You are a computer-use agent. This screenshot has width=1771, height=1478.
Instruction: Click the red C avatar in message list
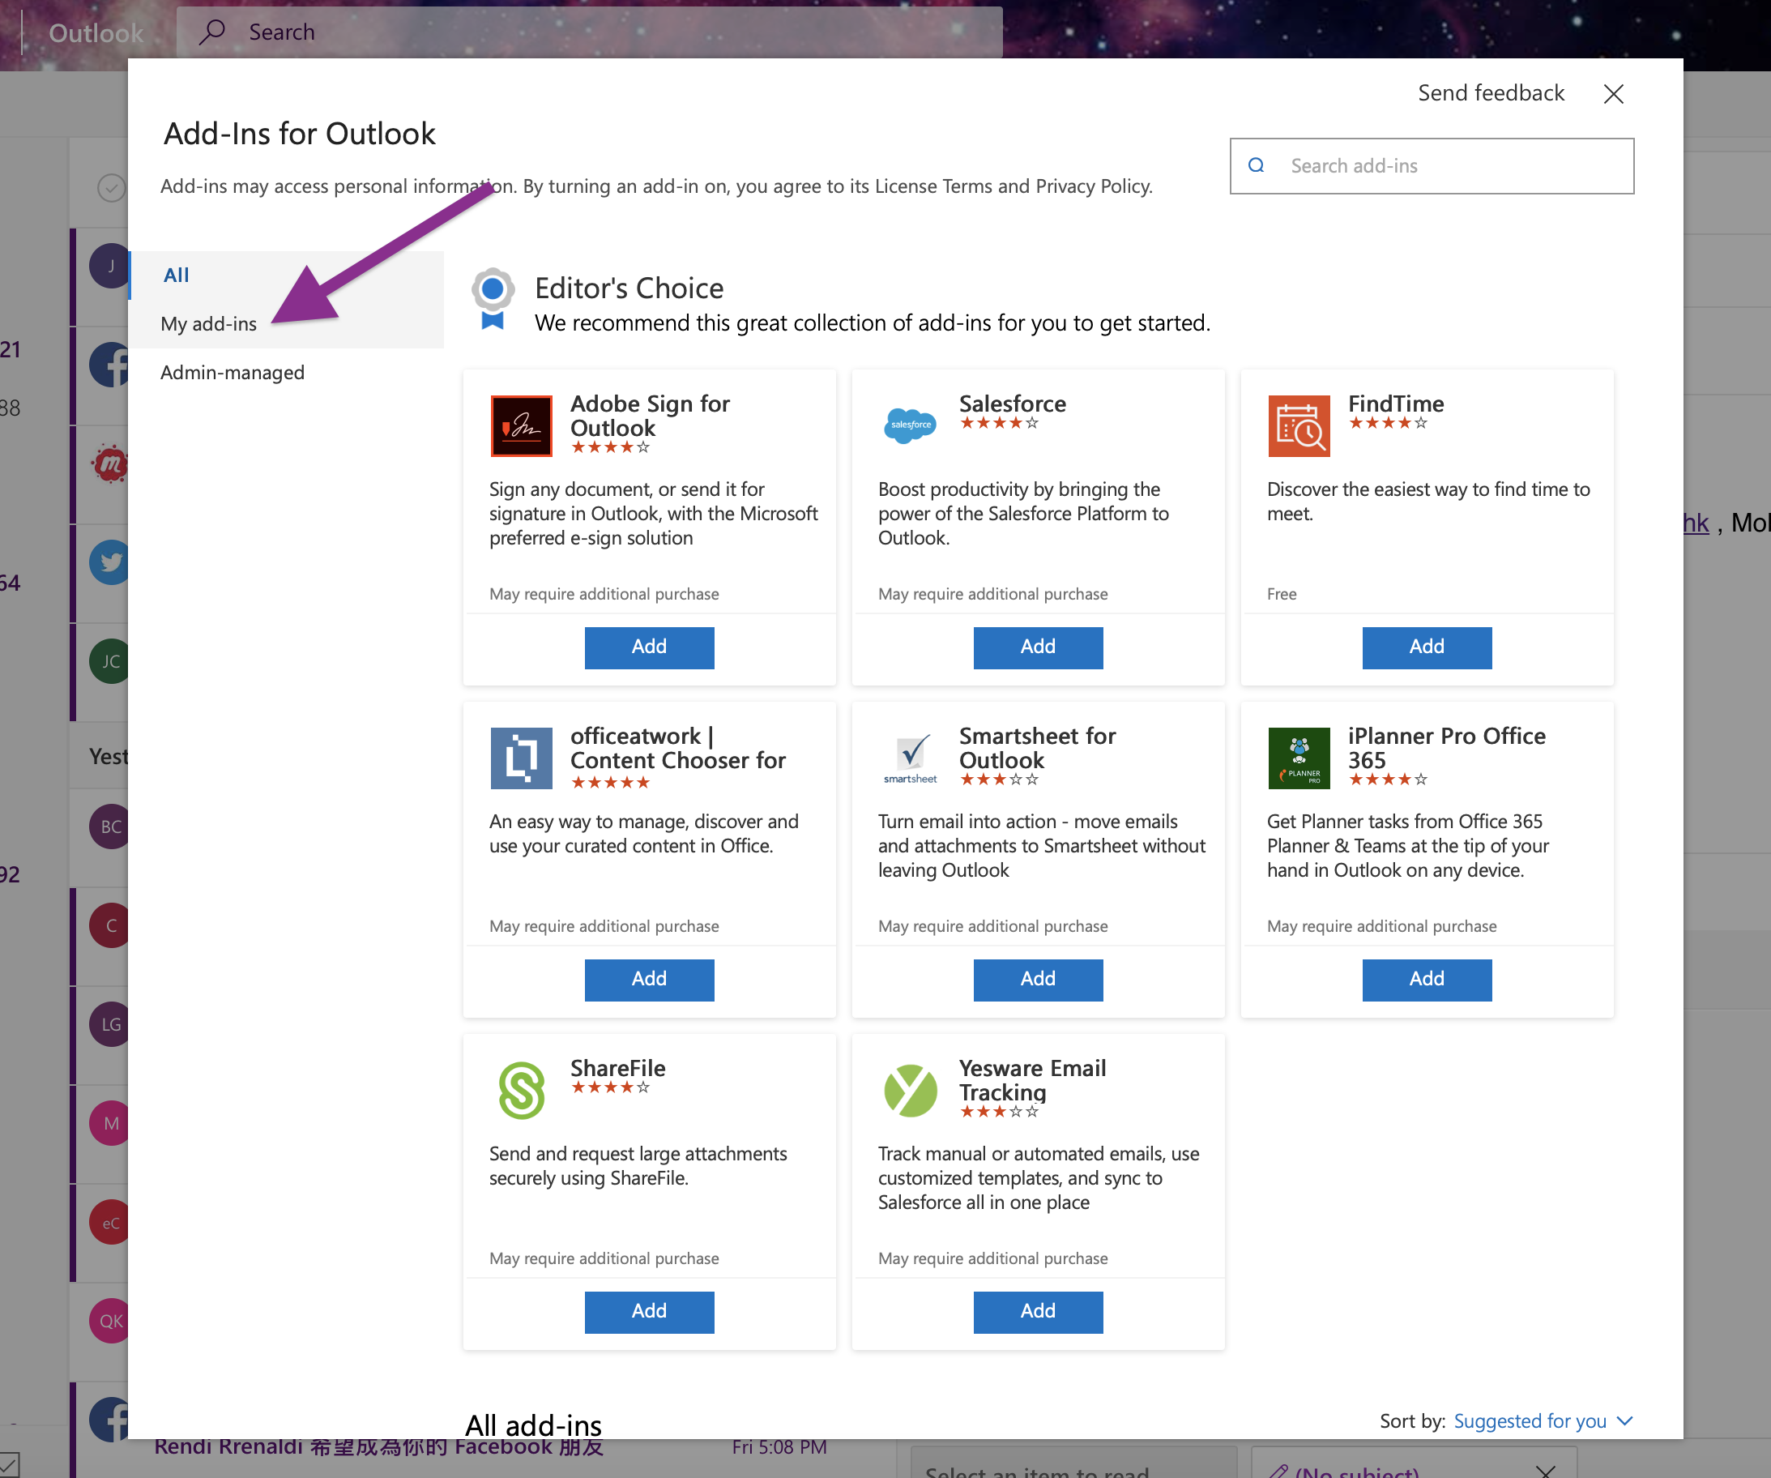pyautogui.click(x=109, y=926)
